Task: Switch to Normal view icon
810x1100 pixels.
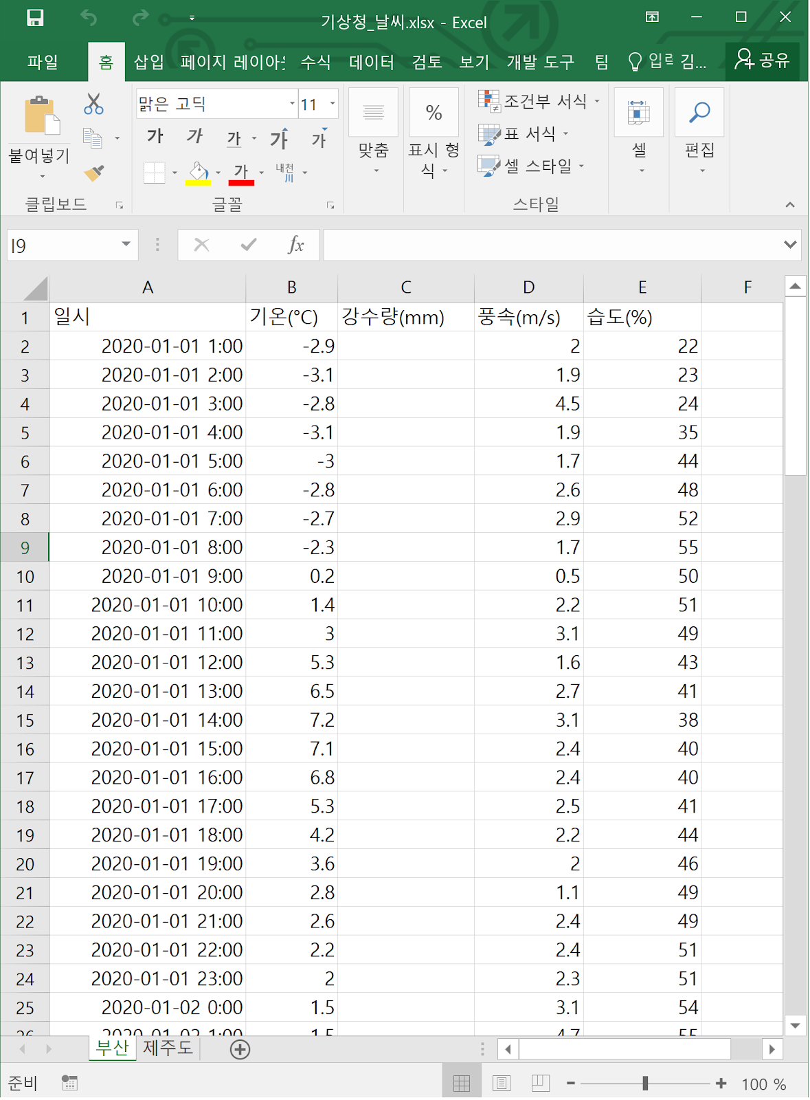Action: [462, 1083]
